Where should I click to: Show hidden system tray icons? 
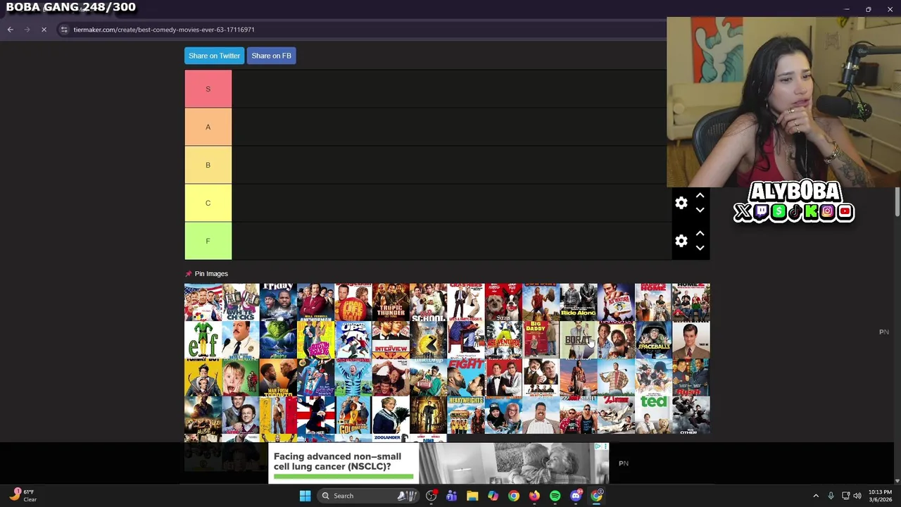816,496
